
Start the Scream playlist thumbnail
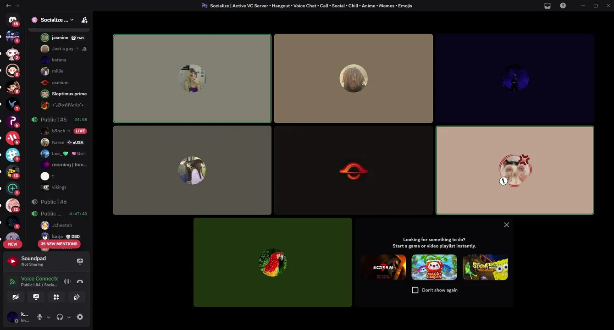(383, 267)
